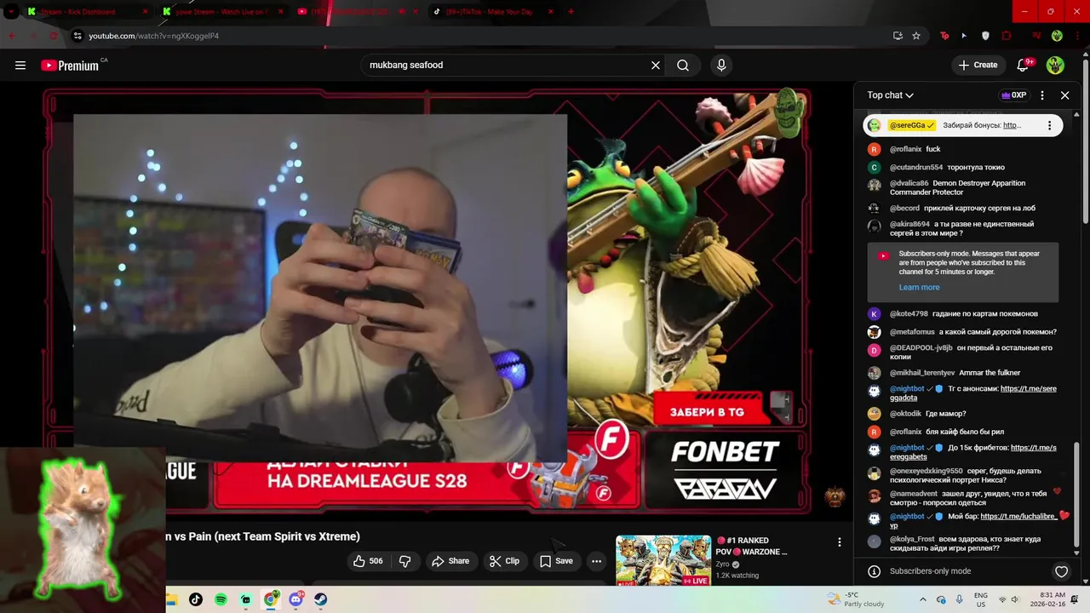Open the YouTube guide hamburger menu
The height and width of the screenshot is (613, 1090).
point(20,65)
